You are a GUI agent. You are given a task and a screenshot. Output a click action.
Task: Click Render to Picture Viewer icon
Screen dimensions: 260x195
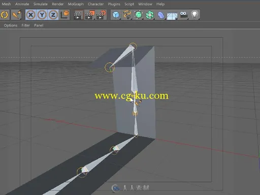(x=90, y=15)
